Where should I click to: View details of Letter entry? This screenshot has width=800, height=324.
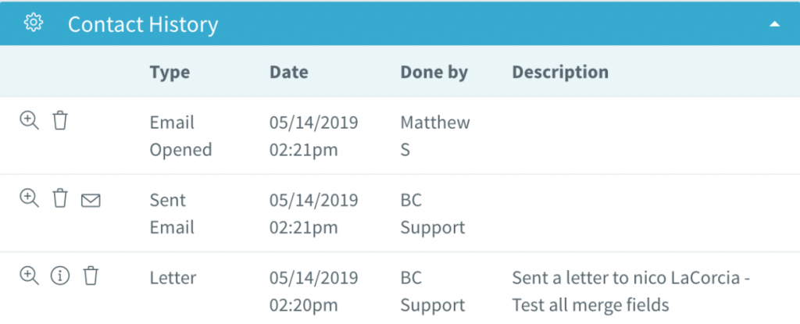coord(29,276)
